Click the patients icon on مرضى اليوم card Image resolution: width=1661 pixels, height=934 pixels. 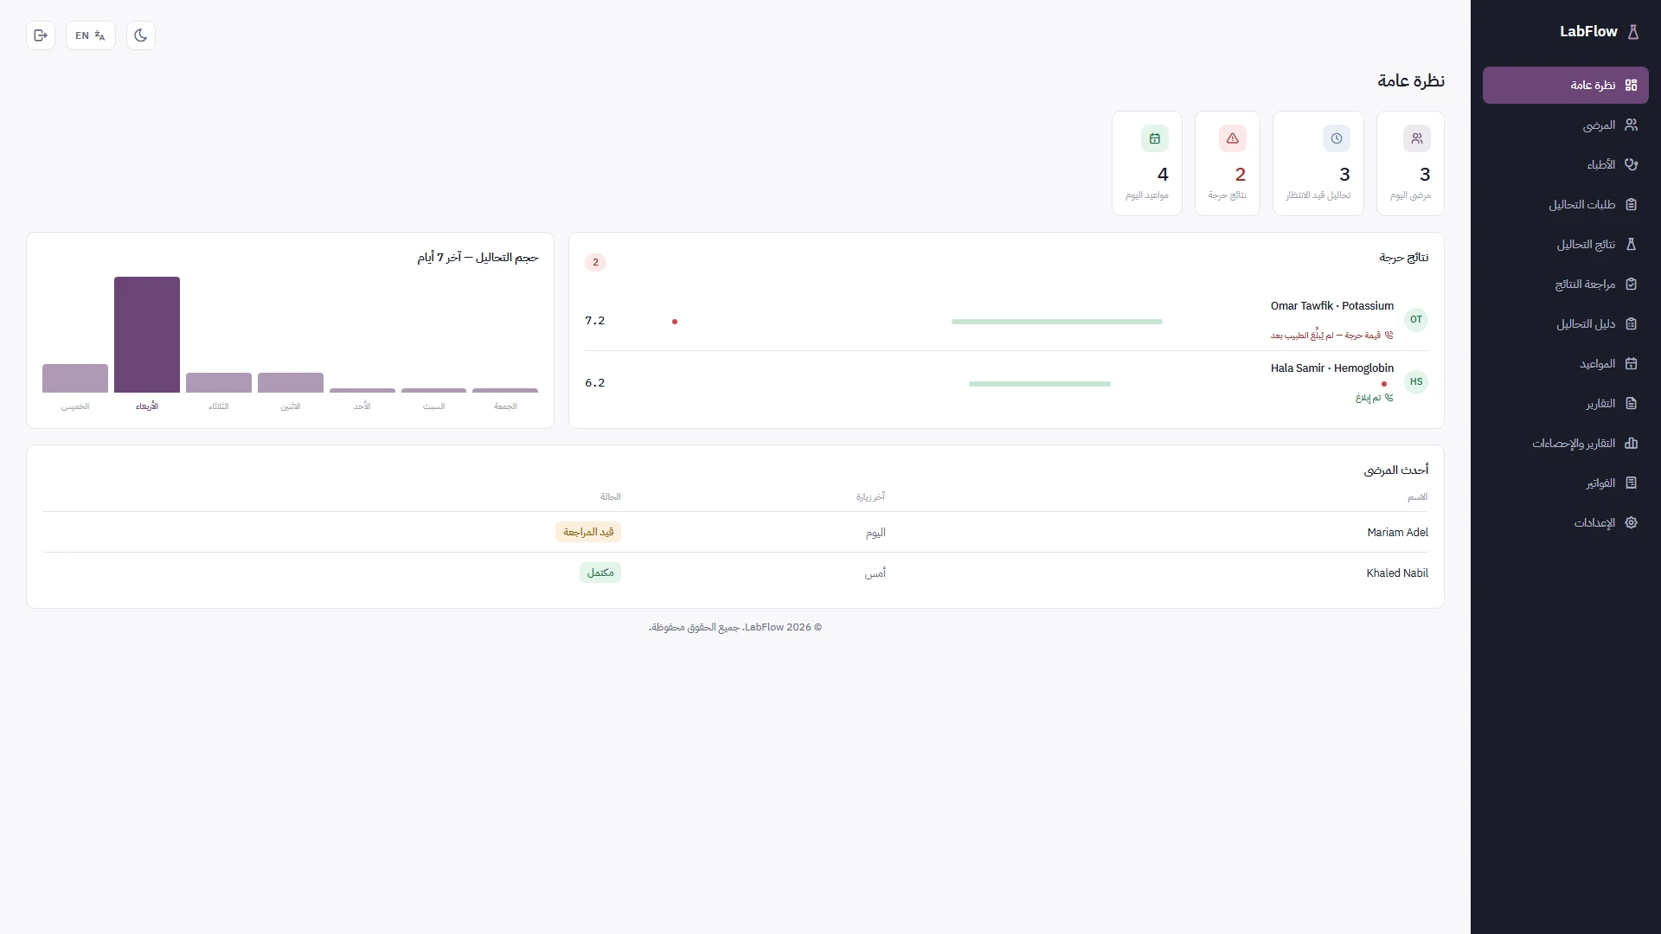click(x=1416, y=138)
